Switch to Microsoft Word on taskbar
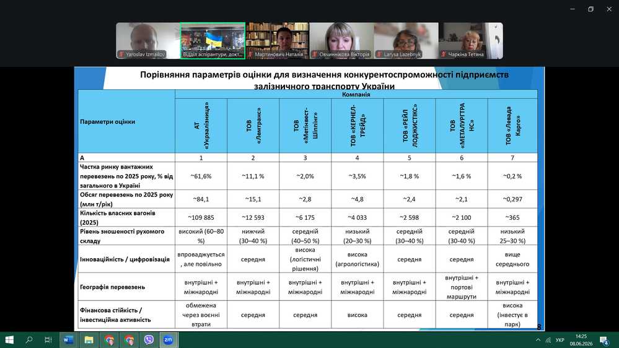619x348 pixels. tap(68, 340)
